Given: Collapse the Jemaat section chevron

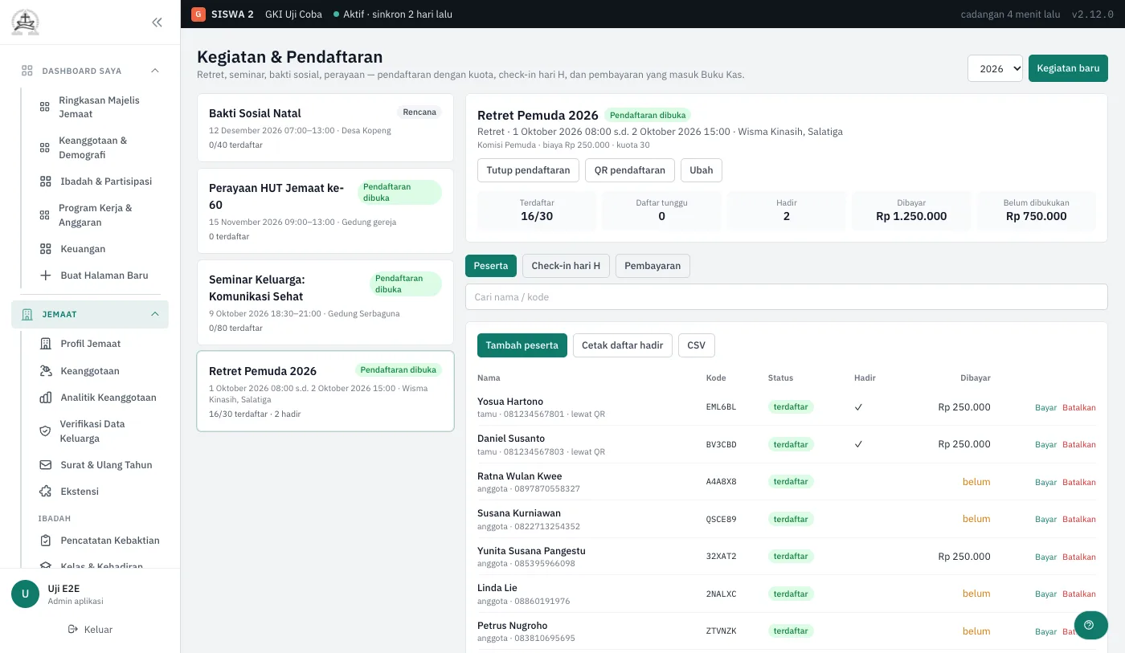Looking at the screenshot, I should [155, 314].
